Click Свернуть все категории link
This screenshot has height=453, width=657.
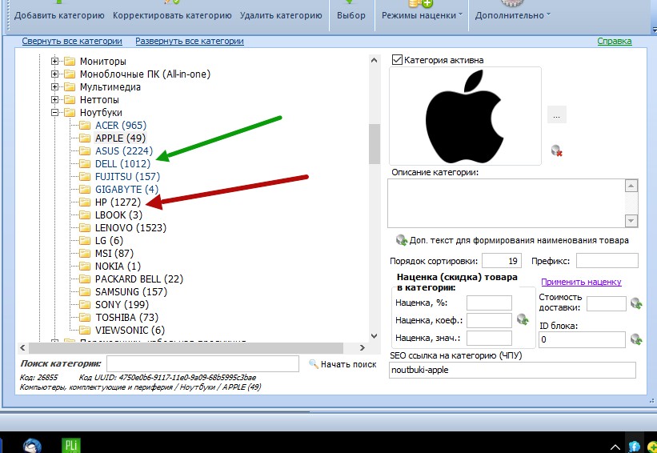pyautogui.click(x=72, y=41)
